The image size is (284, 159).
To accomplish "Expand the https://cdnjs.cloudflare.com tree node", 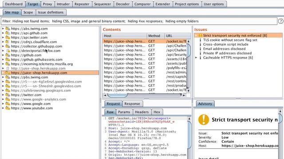I will point(3,42).
